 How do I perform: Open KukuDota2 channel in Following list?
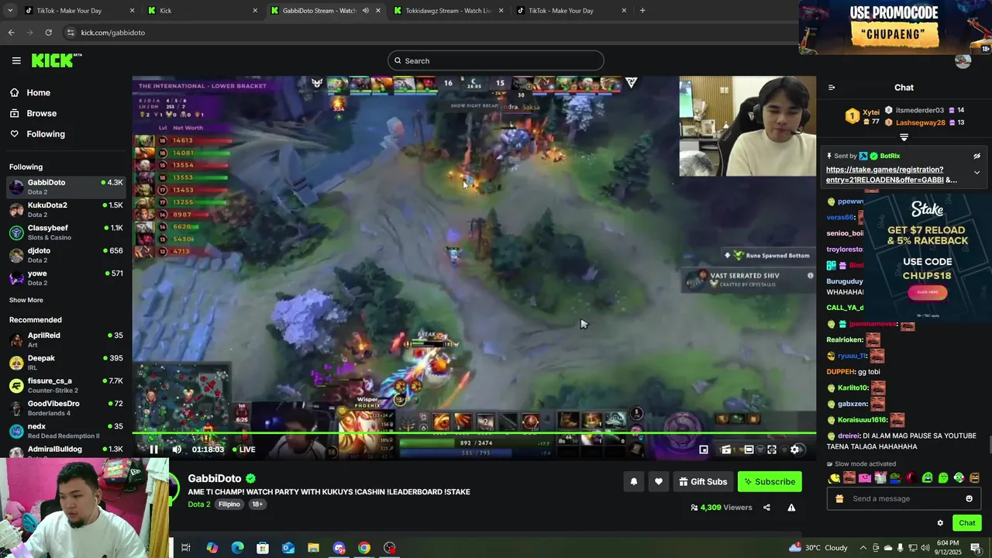[66, 209]
